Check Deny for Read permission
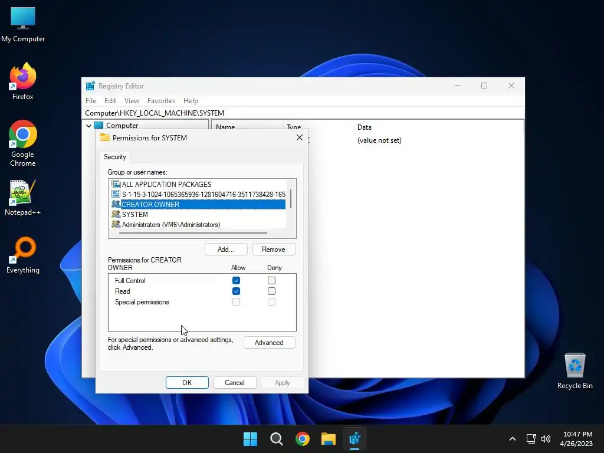This screenshot has width=604, height=453. click(x=271, y=291)
